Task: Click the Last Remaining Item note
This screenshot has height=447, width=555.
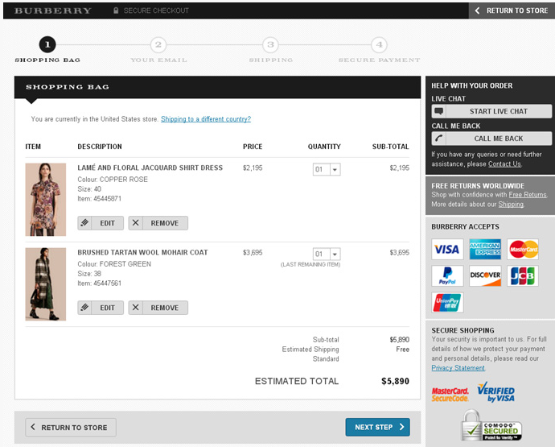Action: tap(310, 264)
